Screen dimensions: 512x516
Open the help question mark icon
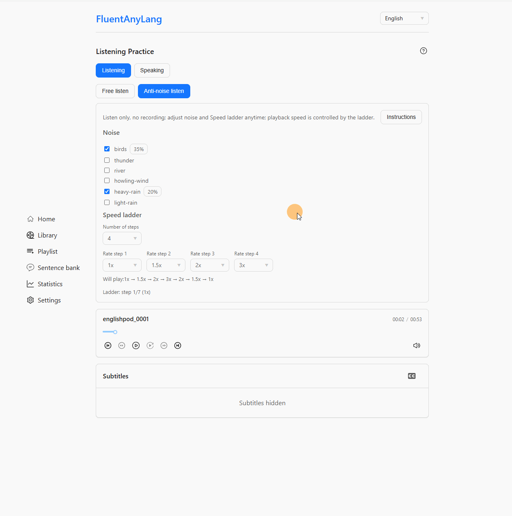coord(424,51)
